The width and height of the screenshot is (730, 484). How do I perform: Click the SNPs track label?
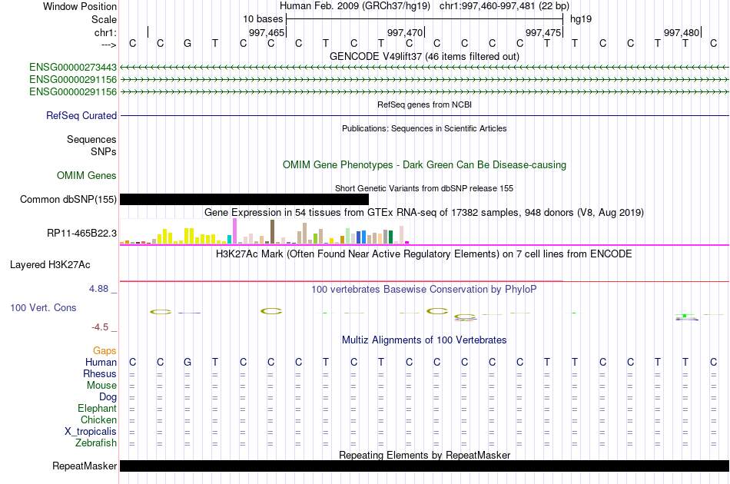[x=104, y=151]
